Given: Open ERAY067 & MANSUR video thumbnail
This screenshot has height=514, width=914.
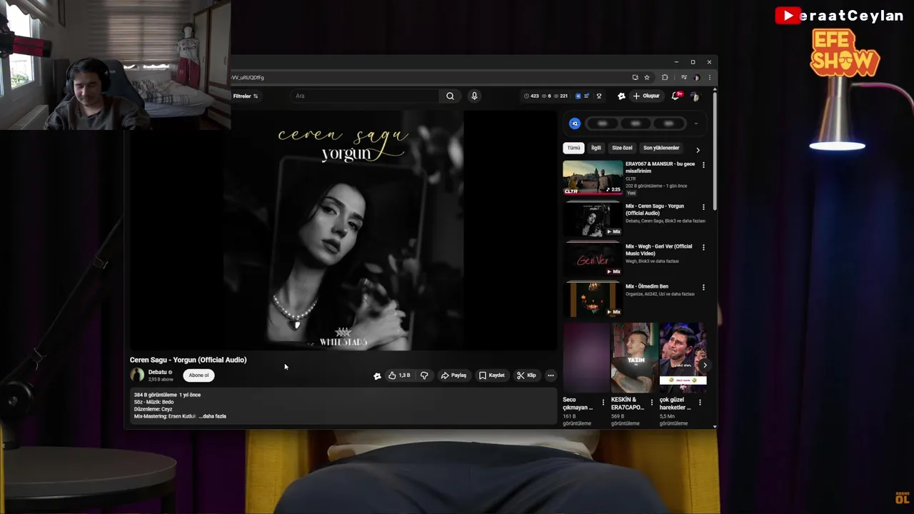Looking at the screenshot, I should [x=593, y=177].
